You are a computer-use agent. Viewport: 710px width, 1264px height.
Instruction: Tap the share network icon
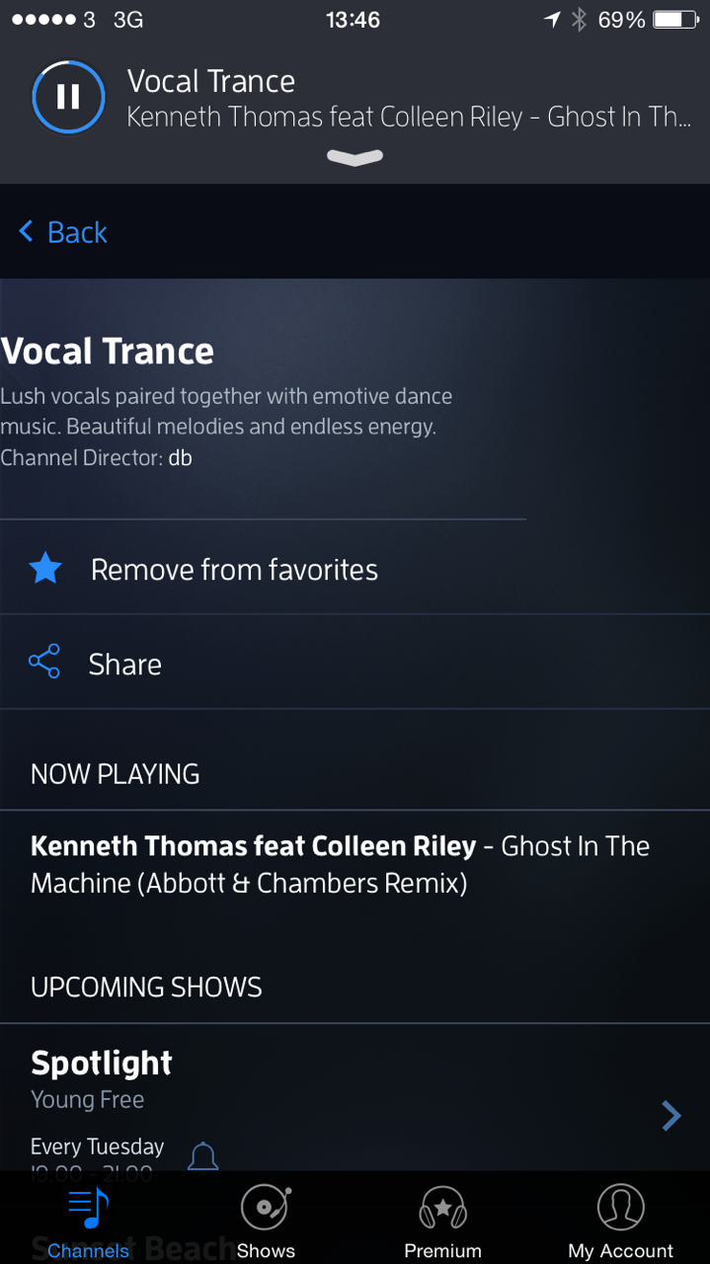tap(44, 663)
